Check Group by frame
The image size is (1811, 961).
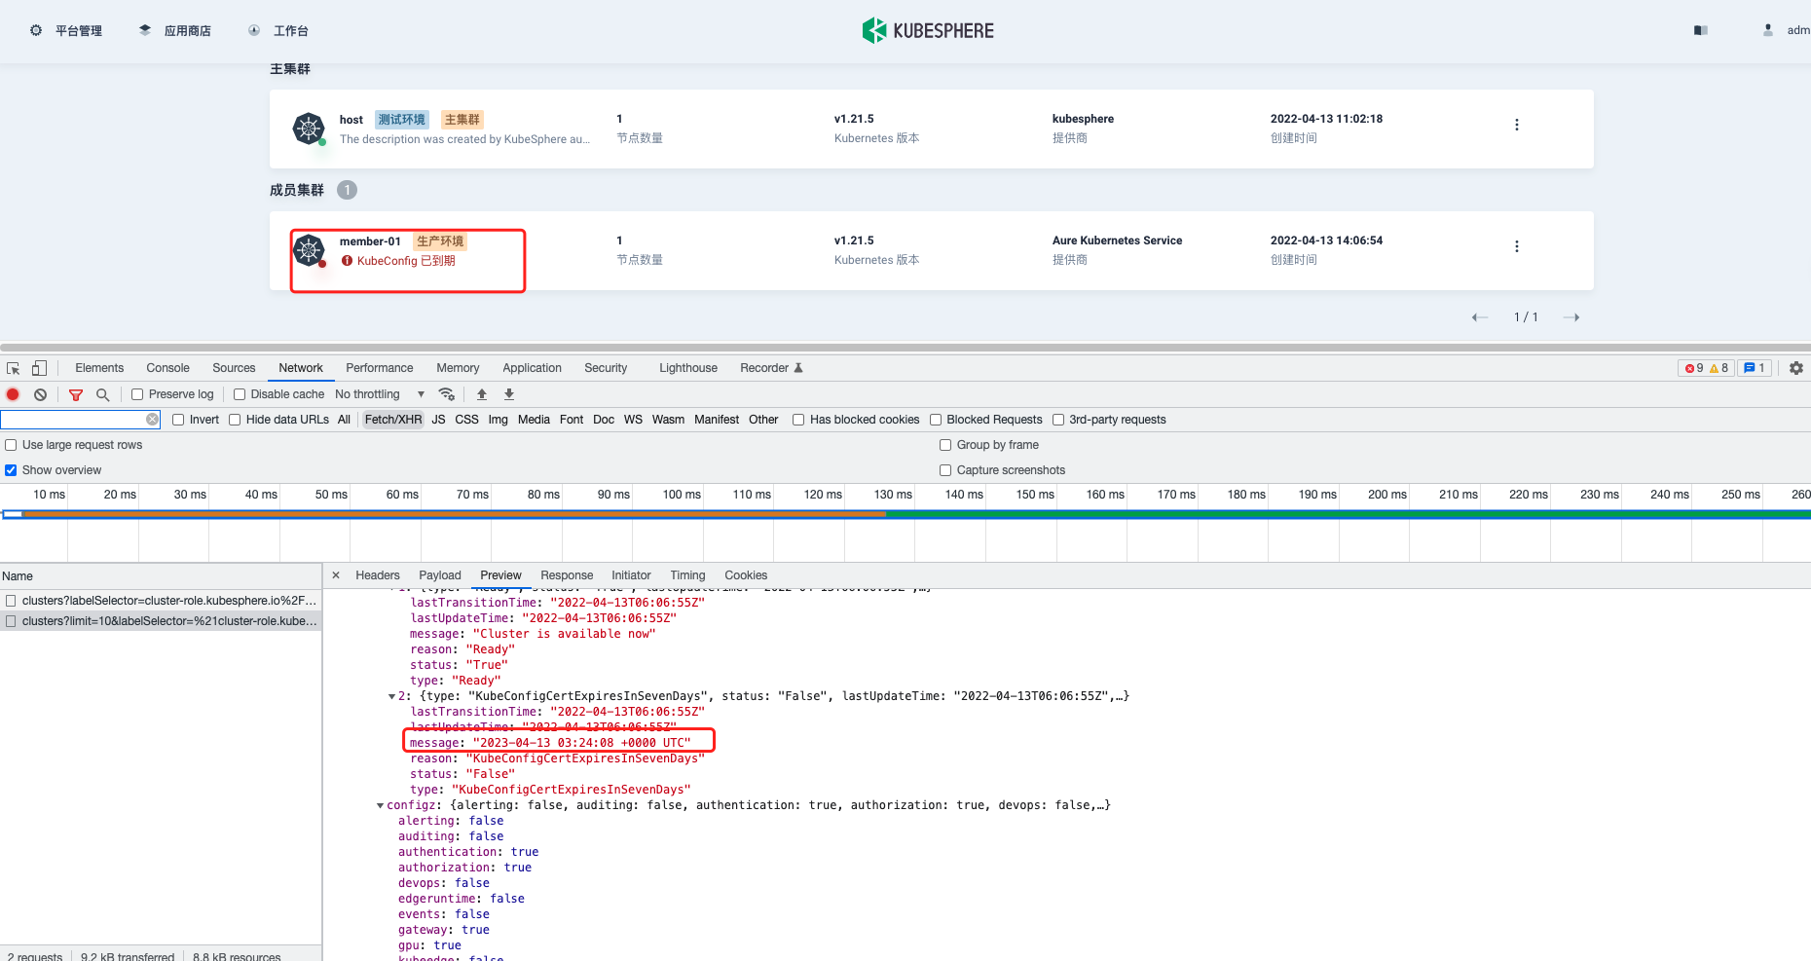(945, 445)
